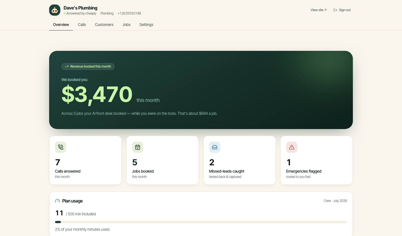Click the Across 5 jobs summary sentence

139,113
